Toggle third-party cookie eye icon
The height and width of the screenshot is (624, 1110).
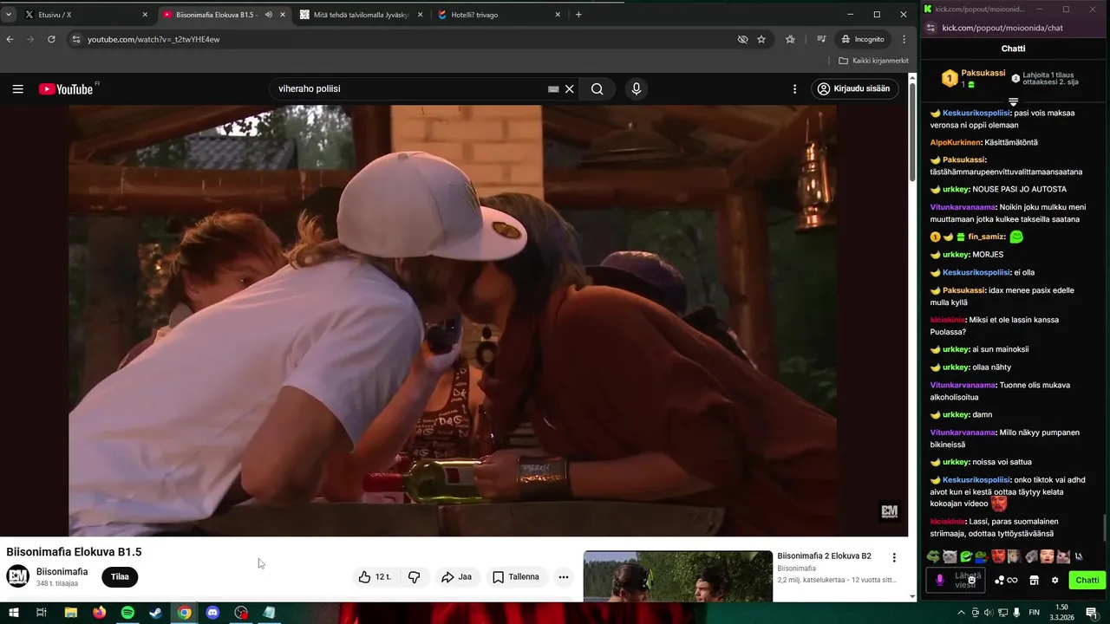[742, 39]
